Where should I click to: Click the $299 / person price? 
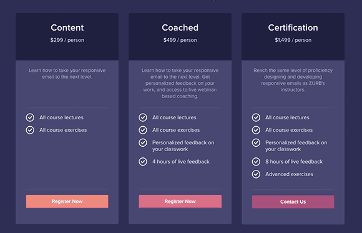pos(67,40)
